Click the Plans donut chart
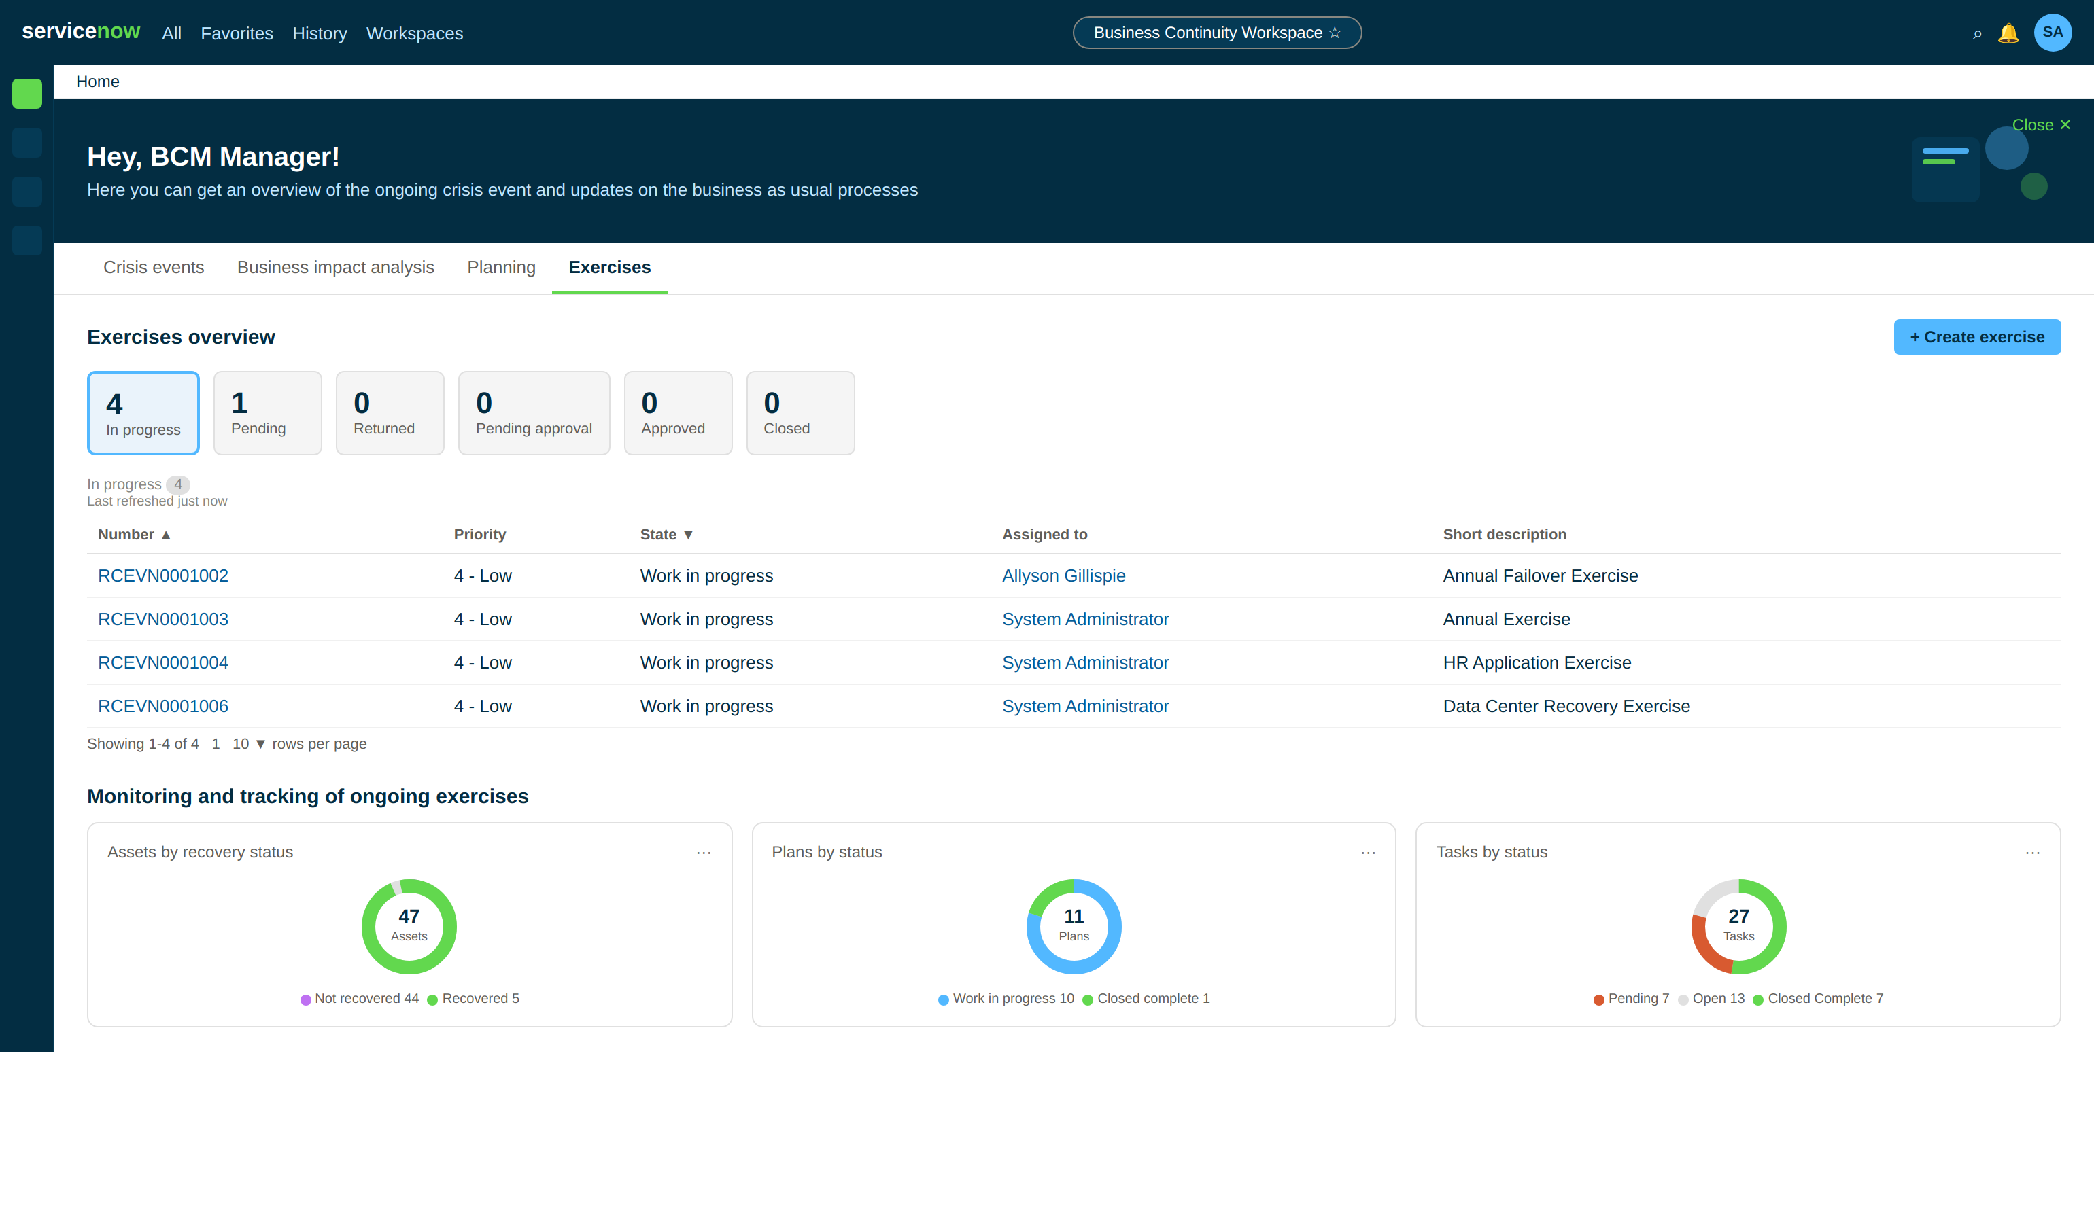This screenshot has width=2094, height=1223. coord(1074,927)
